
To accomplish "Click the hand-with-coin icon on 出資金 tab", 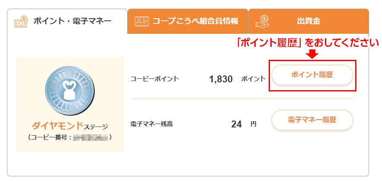I will coord(262,20).
